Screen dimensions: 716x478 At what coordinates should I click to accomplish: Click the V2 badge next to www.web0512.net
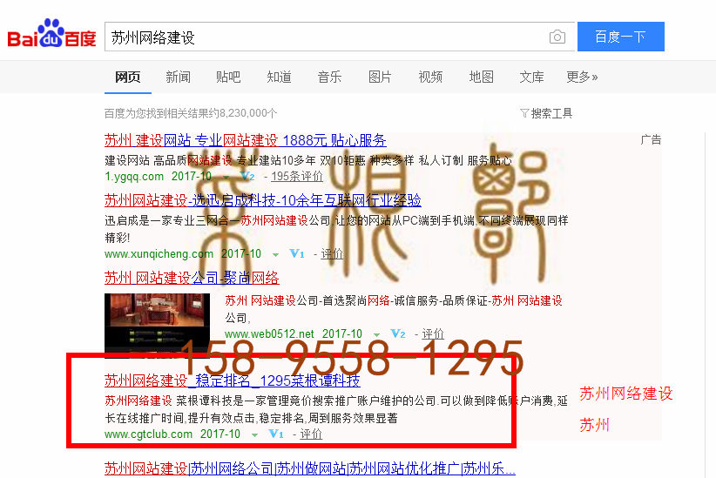(x=398, y=334)
